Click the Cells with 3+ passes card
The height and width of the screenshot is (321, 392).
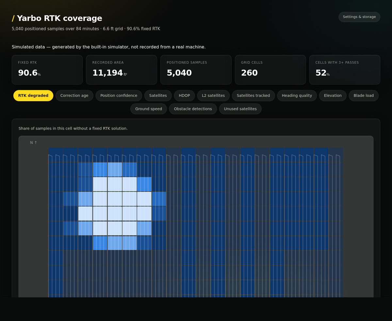pyautogui.click(x=345, y=70)
